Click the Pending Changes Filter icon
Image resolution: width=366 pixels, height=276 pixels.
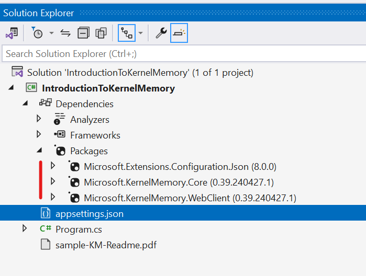[37, 33]
